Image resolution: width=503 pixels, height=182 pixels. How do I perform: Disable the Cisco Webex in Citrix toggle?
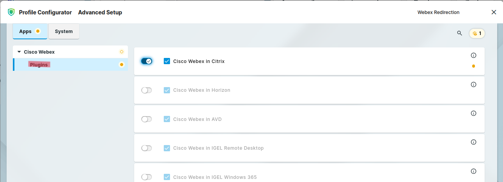click(x=147, y=61)
